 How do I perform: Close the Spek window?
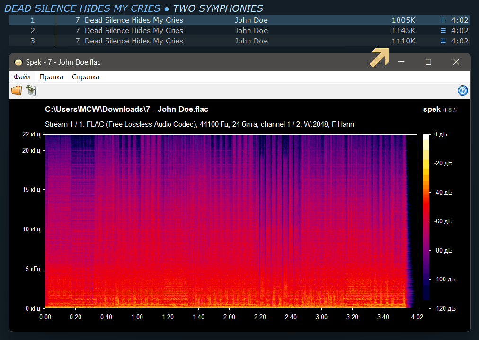point(456,62)
